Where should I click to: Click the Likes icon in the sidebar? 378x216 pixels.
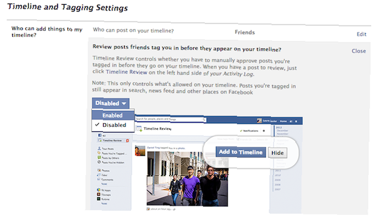point(99,174)
